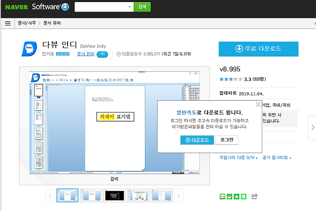
Task: Open the 문서 뷰어 ranking link
Action: click(86, 54)
